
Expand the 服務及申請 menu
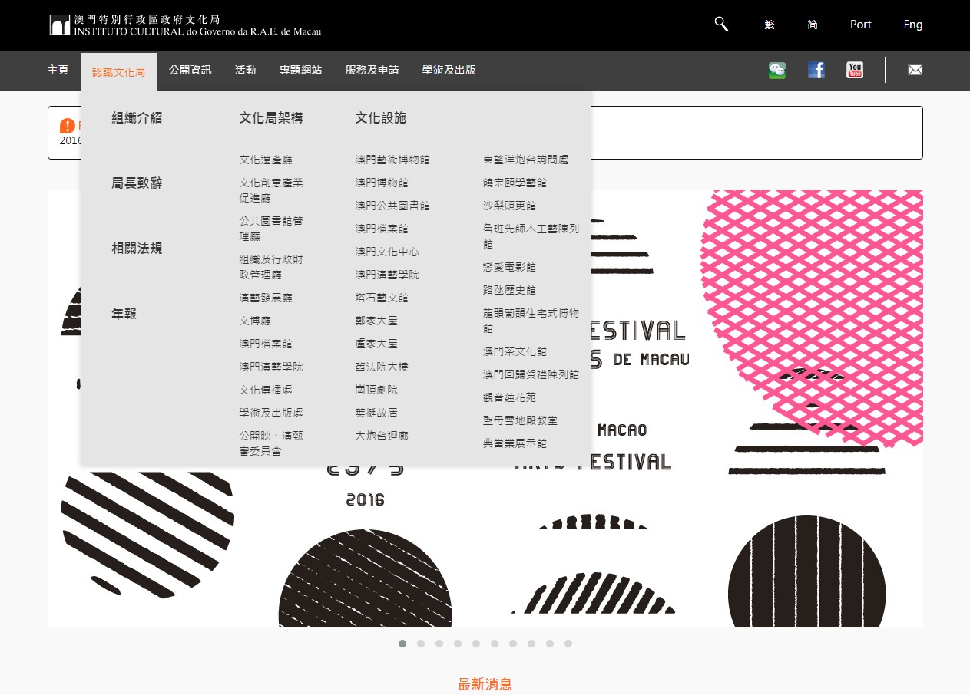[x=372, y=71]
